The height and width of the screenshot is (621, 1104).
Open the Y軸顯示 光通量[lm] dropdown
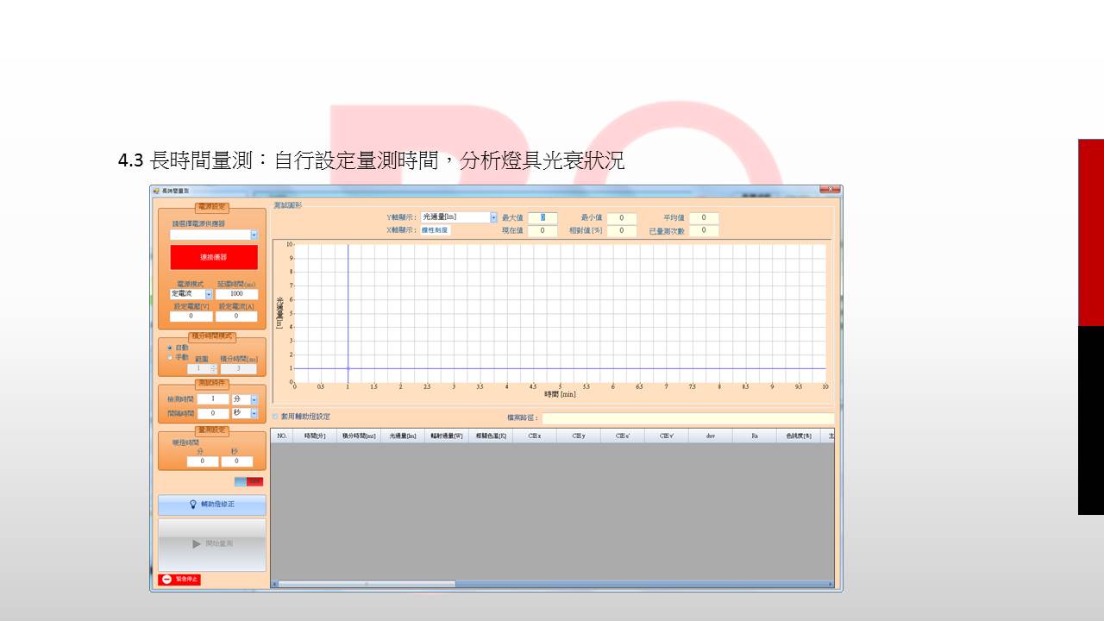[493, 217]
